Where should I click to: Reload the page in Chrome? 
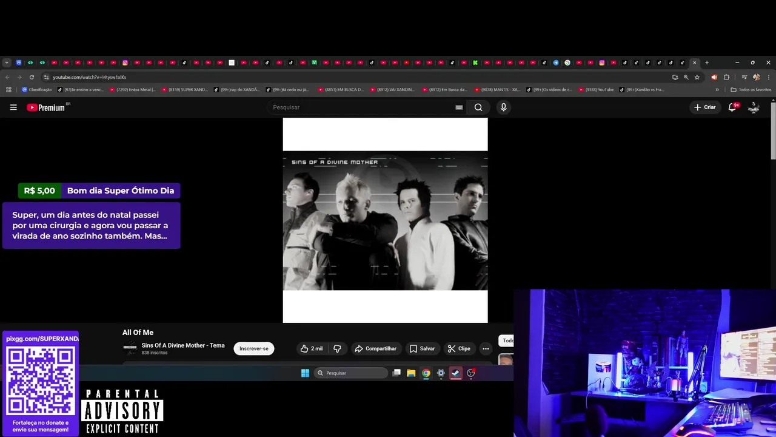click(32, 77)
